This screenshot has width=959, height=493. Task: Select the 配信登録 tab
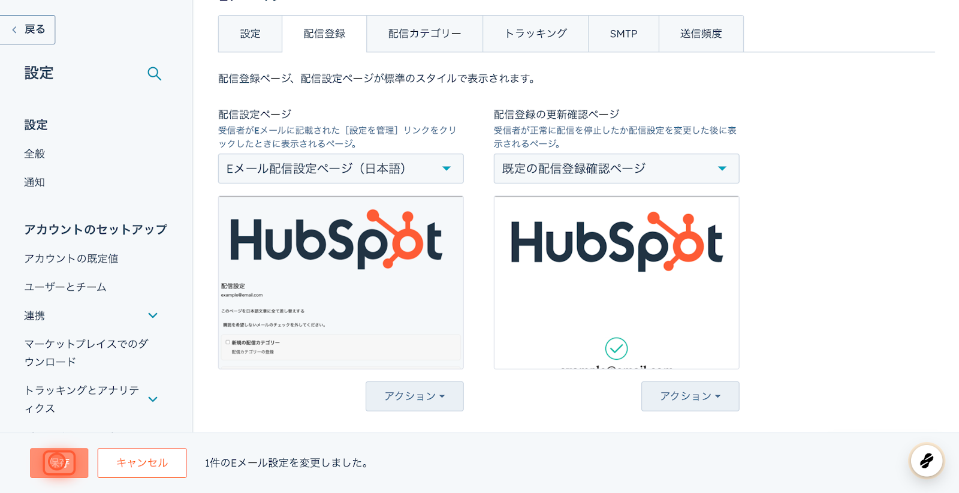tap(324, 34)
